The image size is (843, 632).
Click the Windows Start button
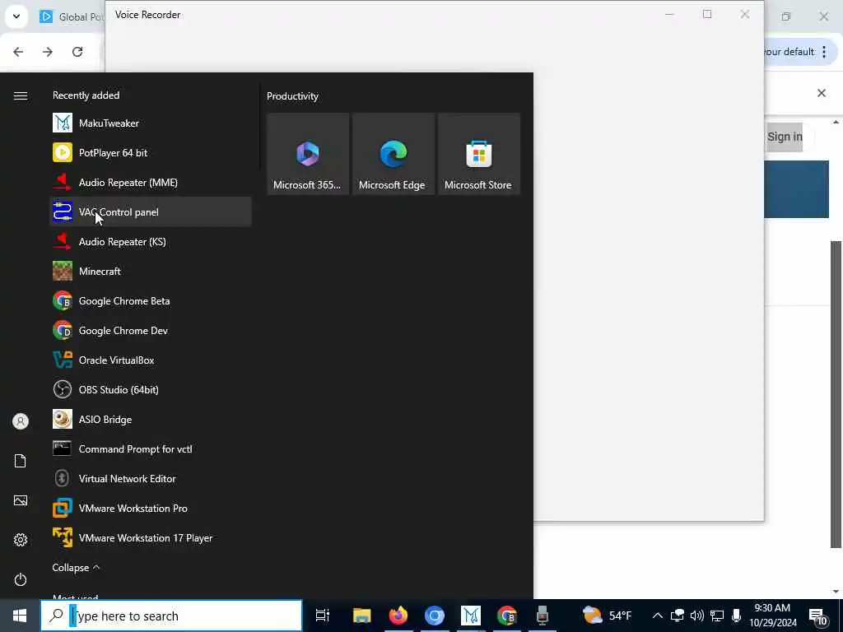pos(20,616)
